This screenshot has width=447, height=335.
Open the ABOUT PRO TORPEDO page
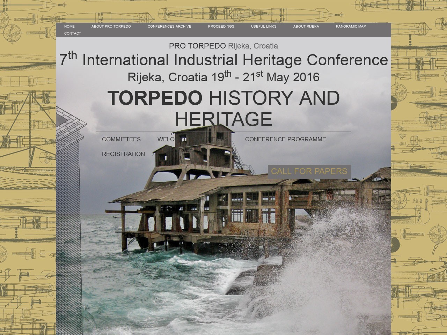(x=111, y=27)
